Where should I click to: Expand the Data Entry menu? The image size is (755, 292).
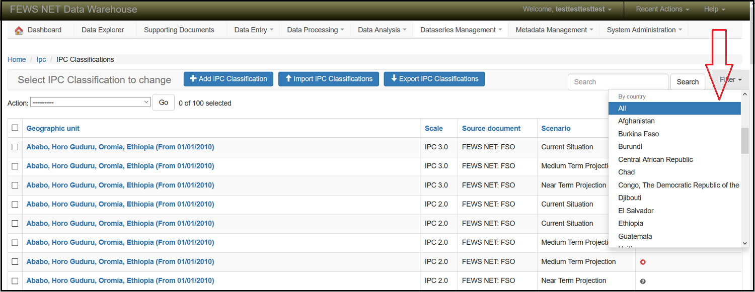(254, 30)
